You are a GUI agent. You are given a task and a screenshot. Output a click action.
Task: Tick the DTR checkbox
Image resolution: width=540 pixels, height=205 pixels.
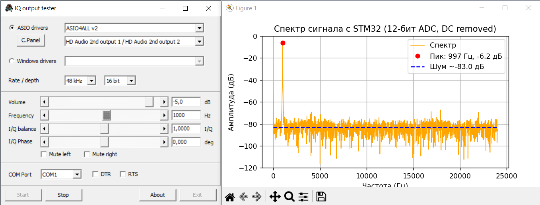pyautogui.click(x=95, y=174)
